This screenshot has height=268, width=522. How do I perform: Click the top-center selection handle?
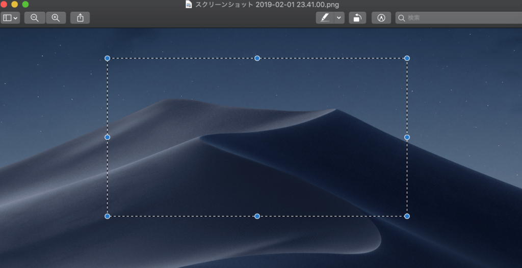pos(257,58)
